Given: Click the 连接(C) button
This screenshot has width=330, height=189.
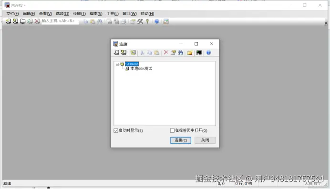Looking at the screenshot, I should point(181,140).
